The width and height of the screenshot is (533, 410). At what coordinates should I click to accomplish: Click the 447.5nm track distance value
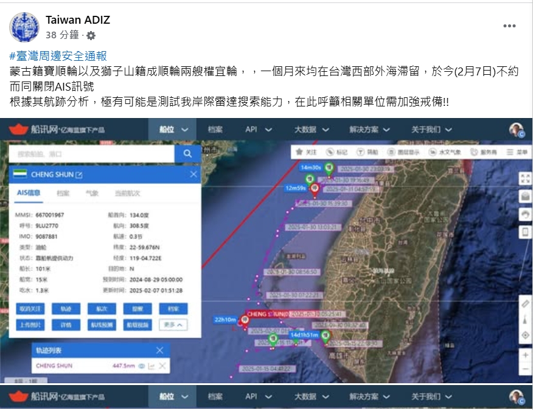(x=124, y=366)
